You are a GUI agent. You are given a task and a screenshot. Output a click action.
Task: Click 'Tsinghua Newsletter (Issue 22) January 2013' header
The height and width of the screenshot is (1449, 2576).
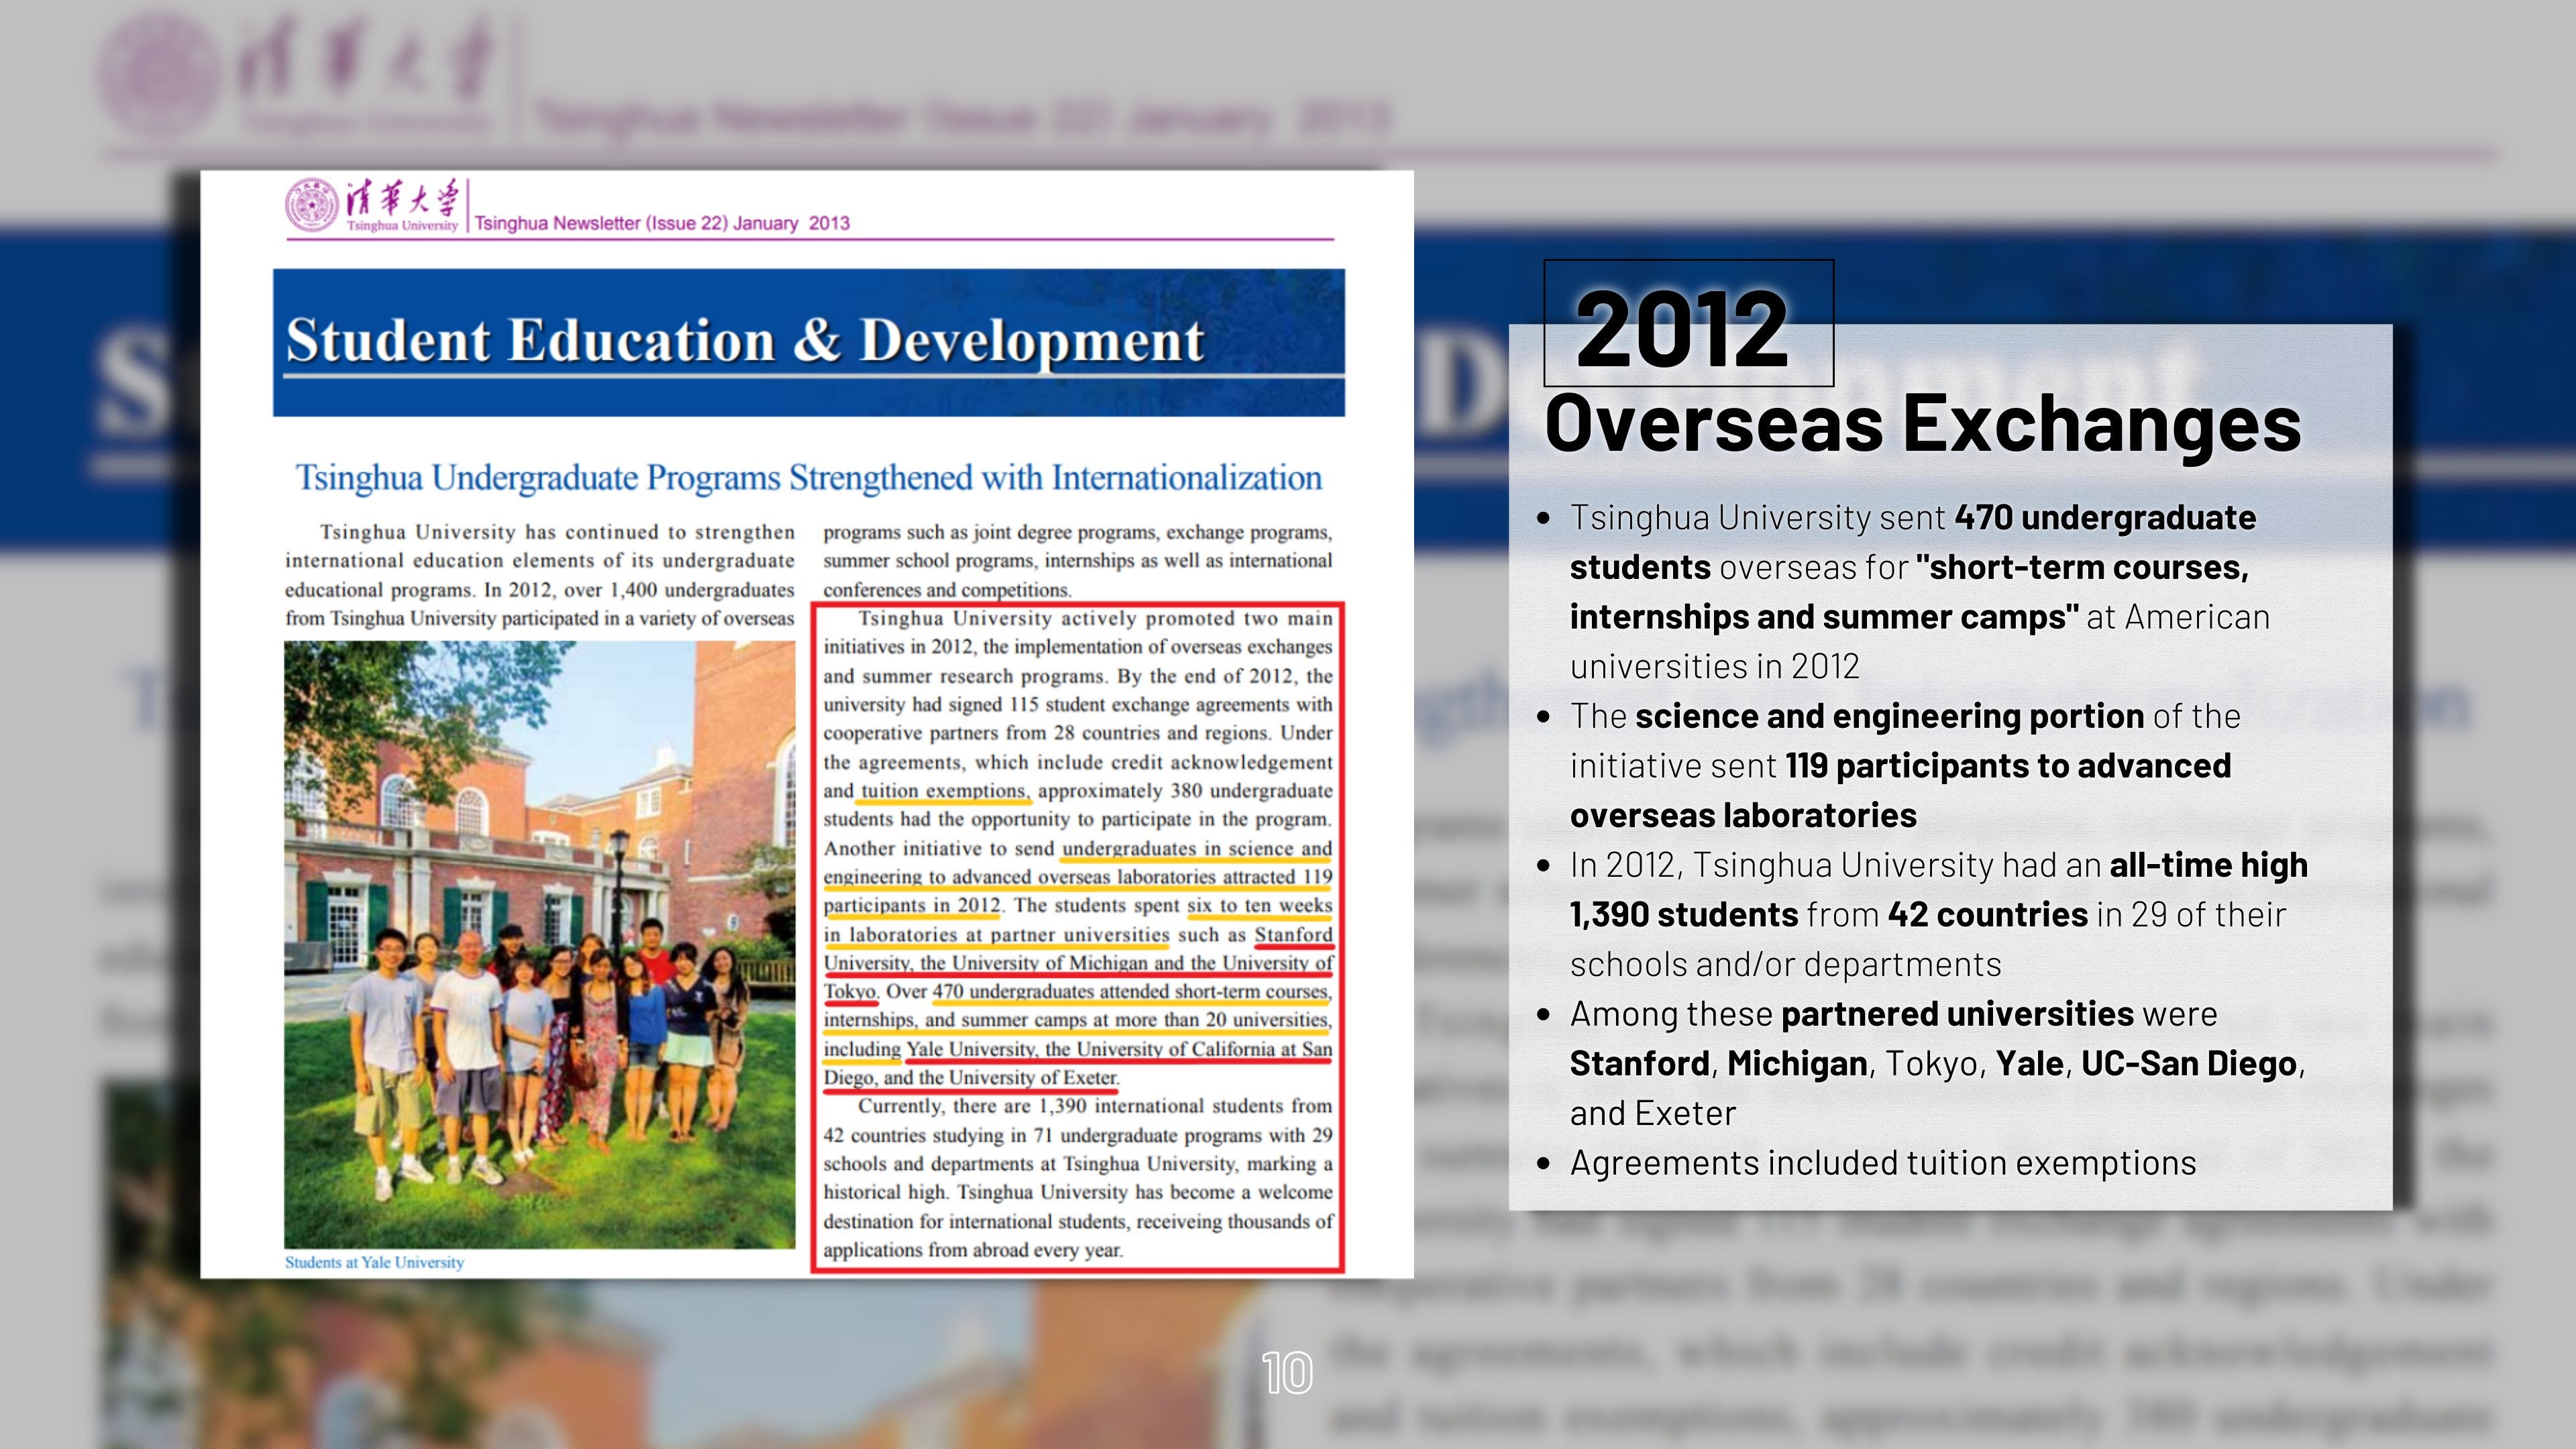point(662,223)
